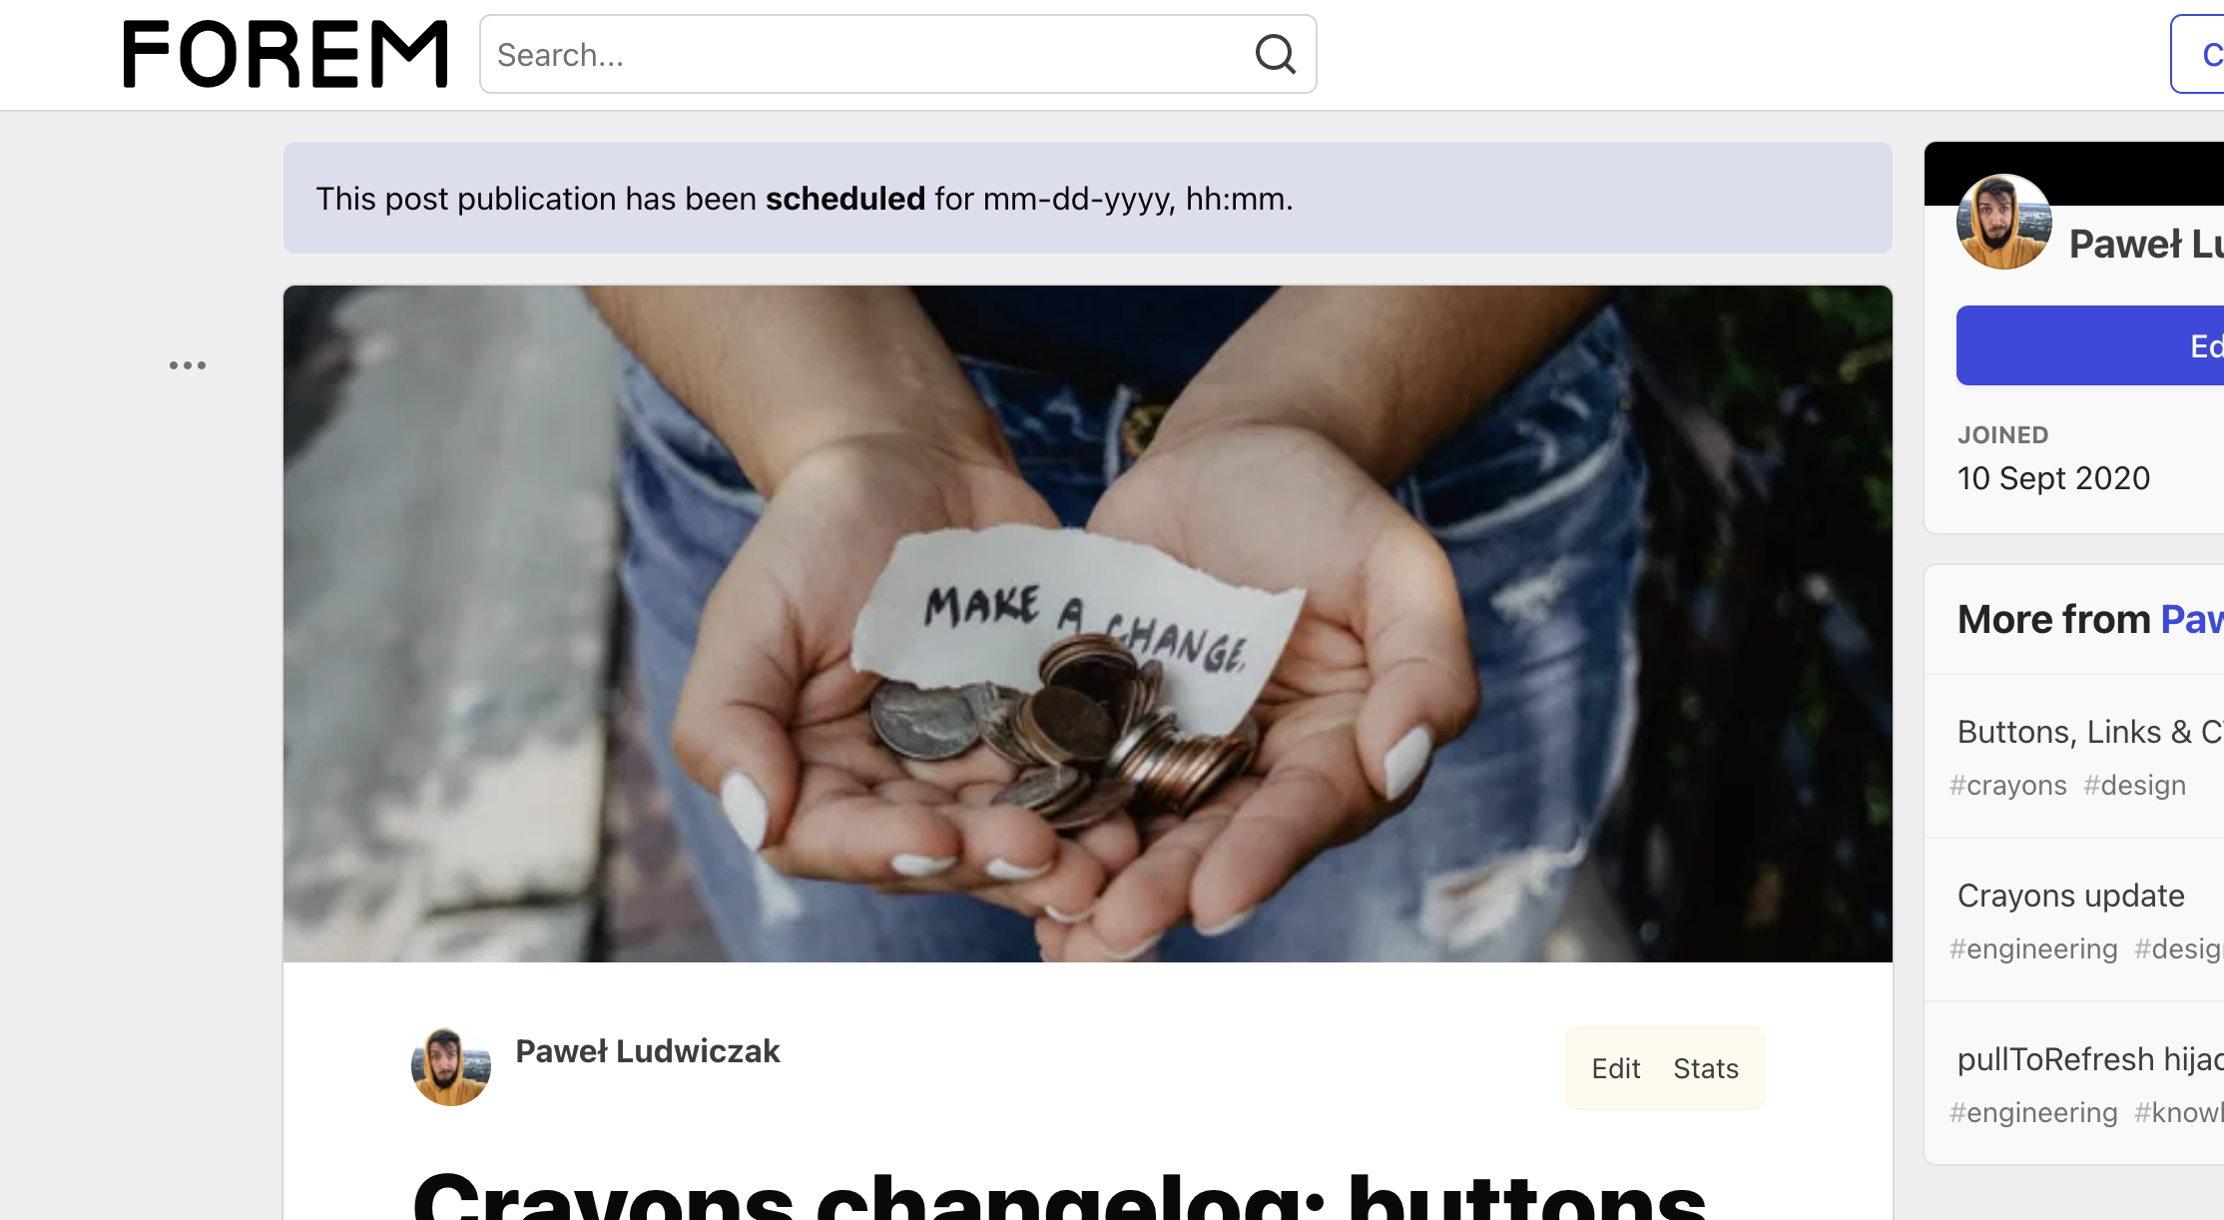Click Paweł's sidebar profile avatar
The image size is (2224, 1220).
pyautogui.click(x=2003, y=222)
